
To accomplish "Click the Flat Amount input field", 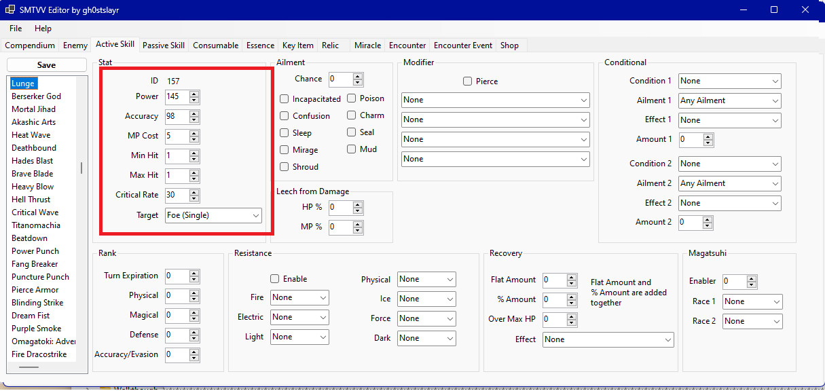I will tap(551, 280).
